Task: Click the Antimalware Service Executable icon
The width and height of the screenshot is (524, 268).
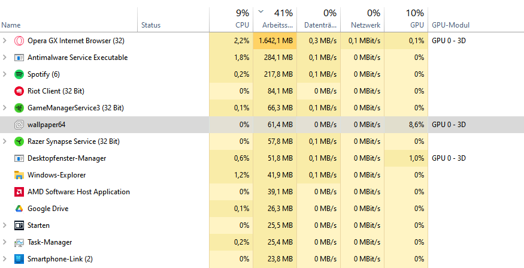Action: 19,58
